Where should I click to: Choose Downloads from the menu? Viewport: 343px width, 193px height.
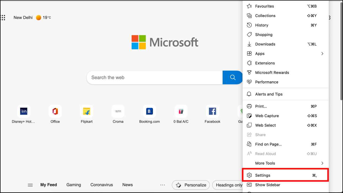click(x=286, y=44)
